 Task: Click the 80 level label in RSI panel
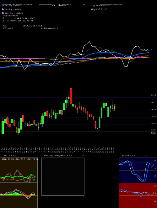[x=155, y=186]
